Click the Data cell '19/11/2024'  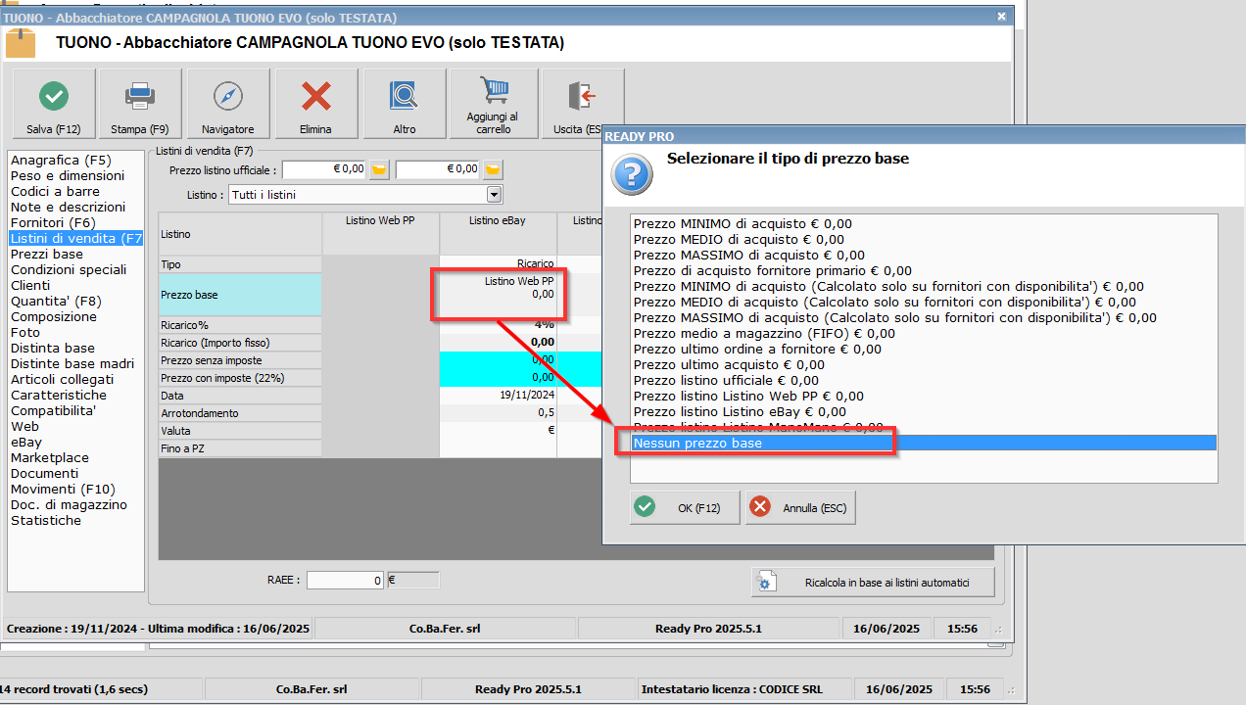498,395
